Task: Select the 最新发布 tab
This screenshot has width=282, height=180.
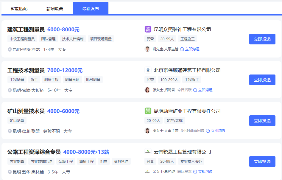Action: 91,9
